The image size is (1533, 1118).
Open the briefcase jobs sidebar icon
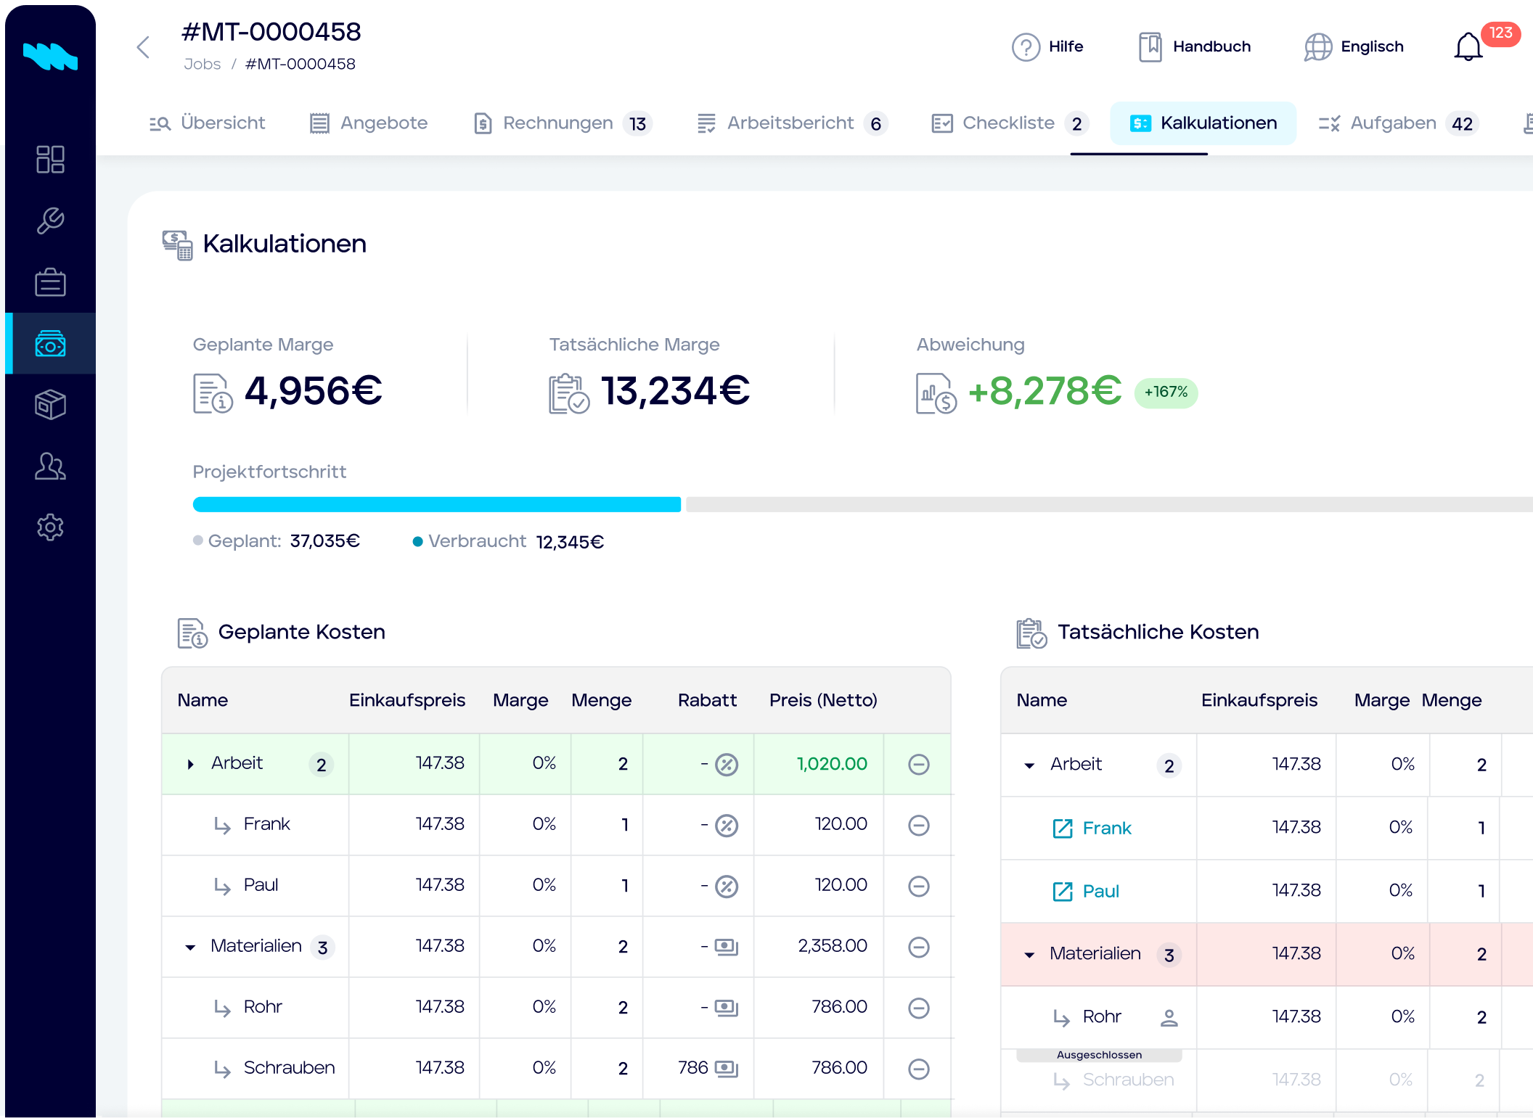(50, 282)
